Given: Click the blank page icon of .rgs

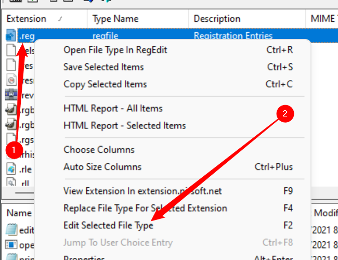Looking at the screenshot, I should click(11, 139).
